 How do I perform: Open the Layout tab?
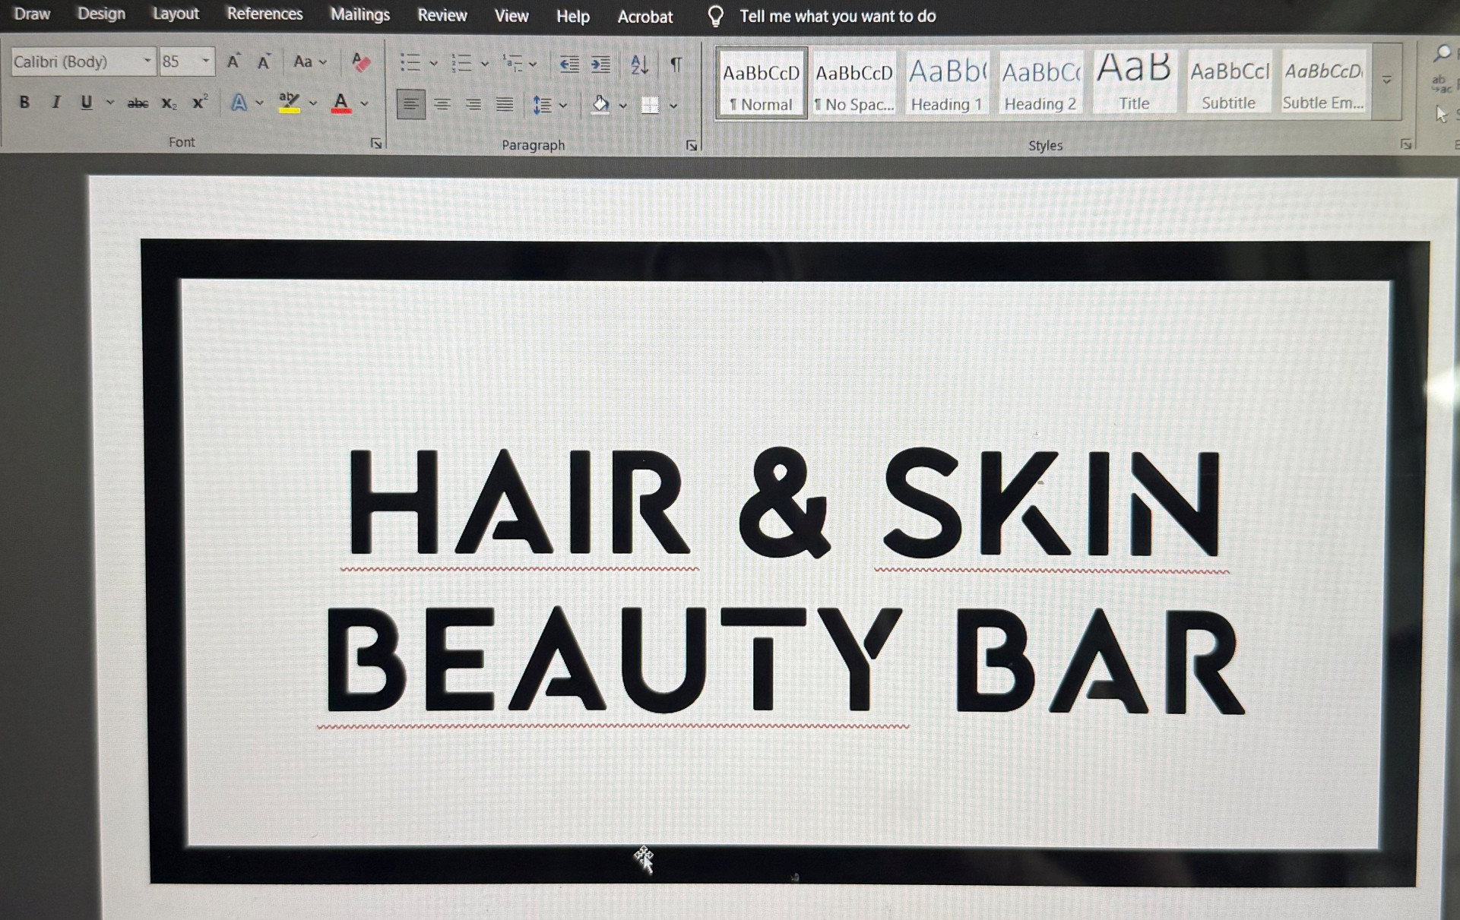[176, 14]
